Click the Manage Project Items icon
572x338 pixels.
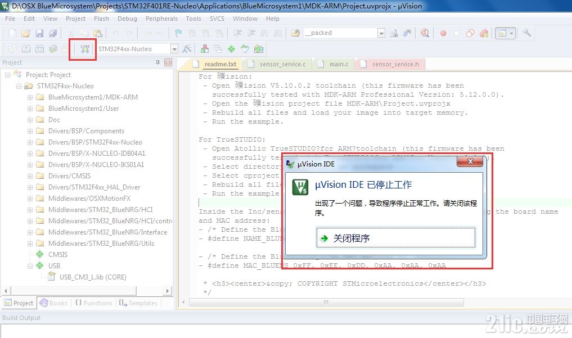pos(205,49)
